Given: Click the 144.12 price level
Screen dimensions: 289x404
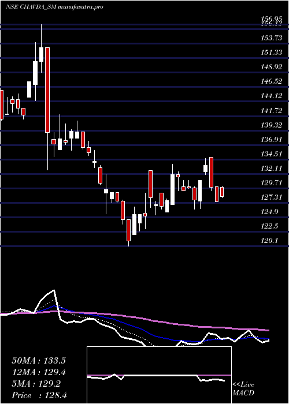Looking at the screenshot, I should (272, 96).
